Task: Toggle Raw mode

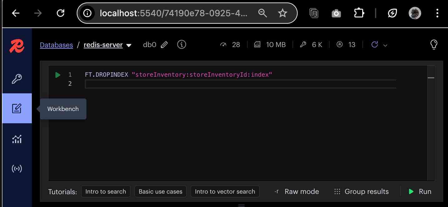Action: pyautogui.click(x=296, y=191)
